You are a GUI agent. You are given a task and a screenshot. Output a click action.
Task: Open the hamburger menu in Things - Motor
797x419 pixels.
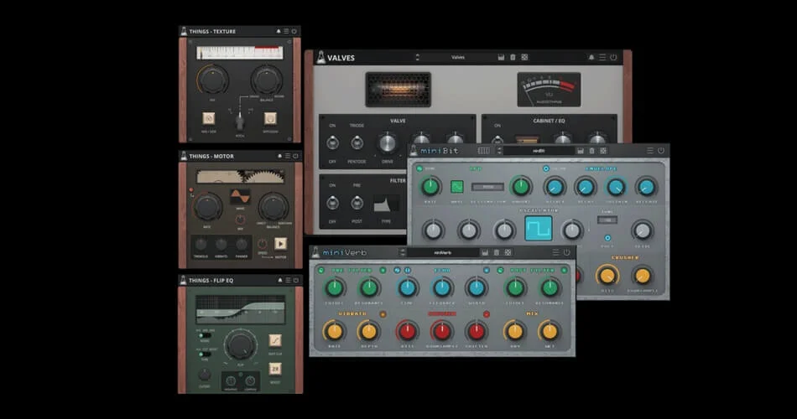288,156
